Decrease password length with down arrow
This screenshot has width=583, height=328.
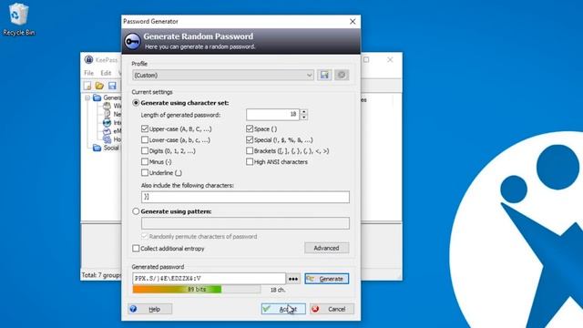point(303,118)
